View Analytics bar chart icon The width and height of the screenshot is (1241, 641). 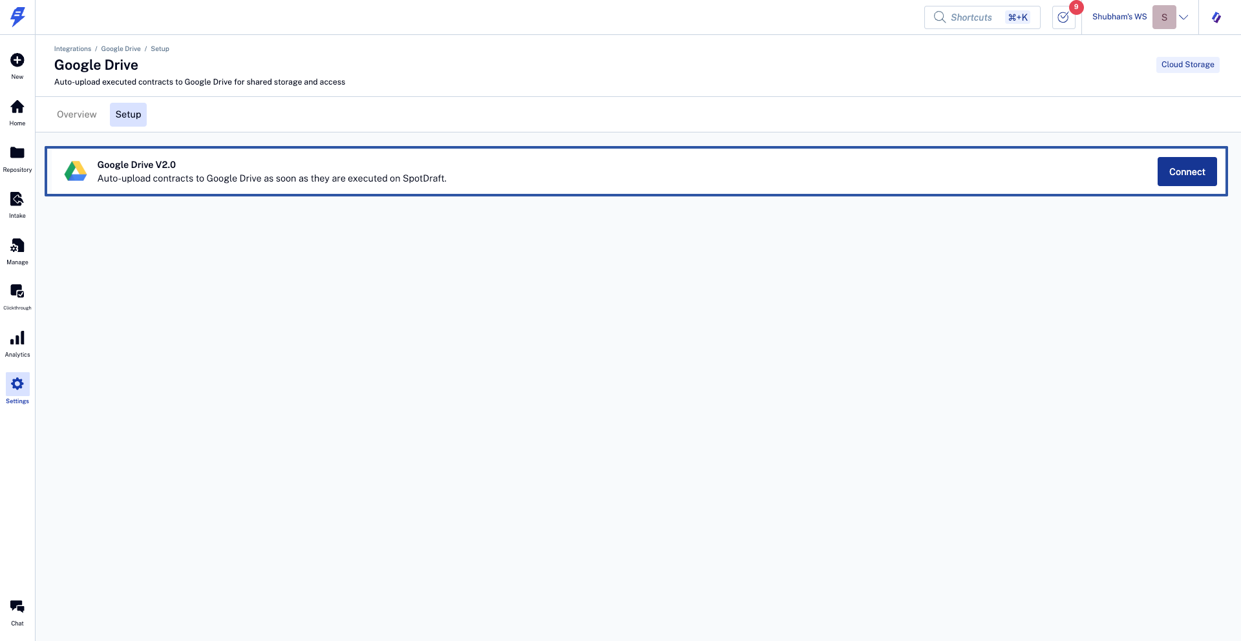pyautogui.click(x=17, y=338)
